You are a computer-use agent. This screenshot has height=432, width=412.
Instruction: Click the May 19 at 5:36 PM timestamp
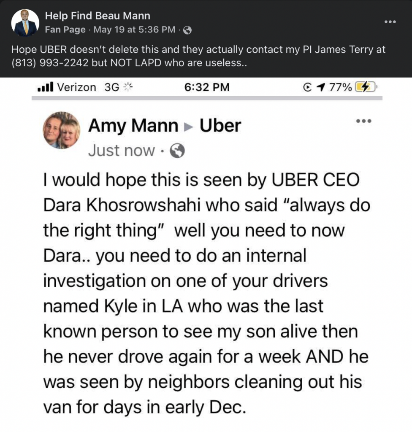134,30
